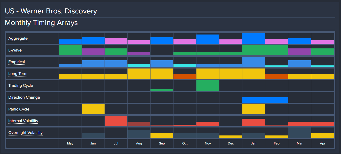
Task: Click the blue Aggregate bar for November
Action: (x=208, y=39)
